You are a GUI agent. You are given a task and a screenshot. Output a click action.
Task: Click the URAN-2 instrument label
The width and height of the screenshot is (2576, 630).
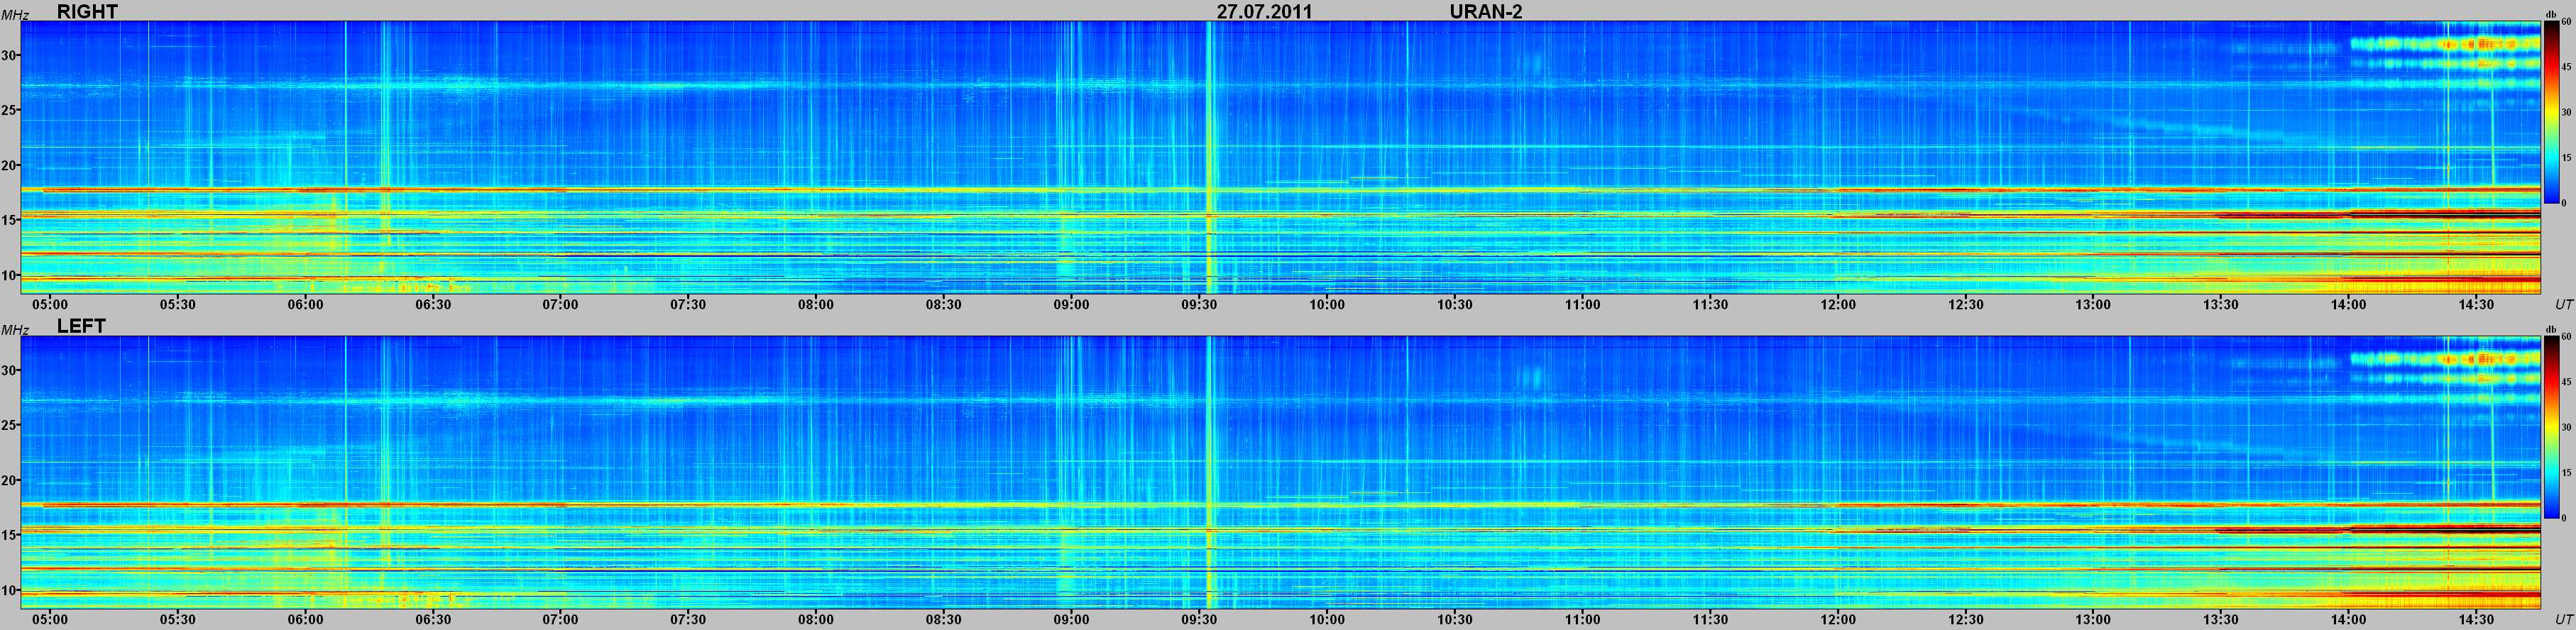click(1486, 11)
